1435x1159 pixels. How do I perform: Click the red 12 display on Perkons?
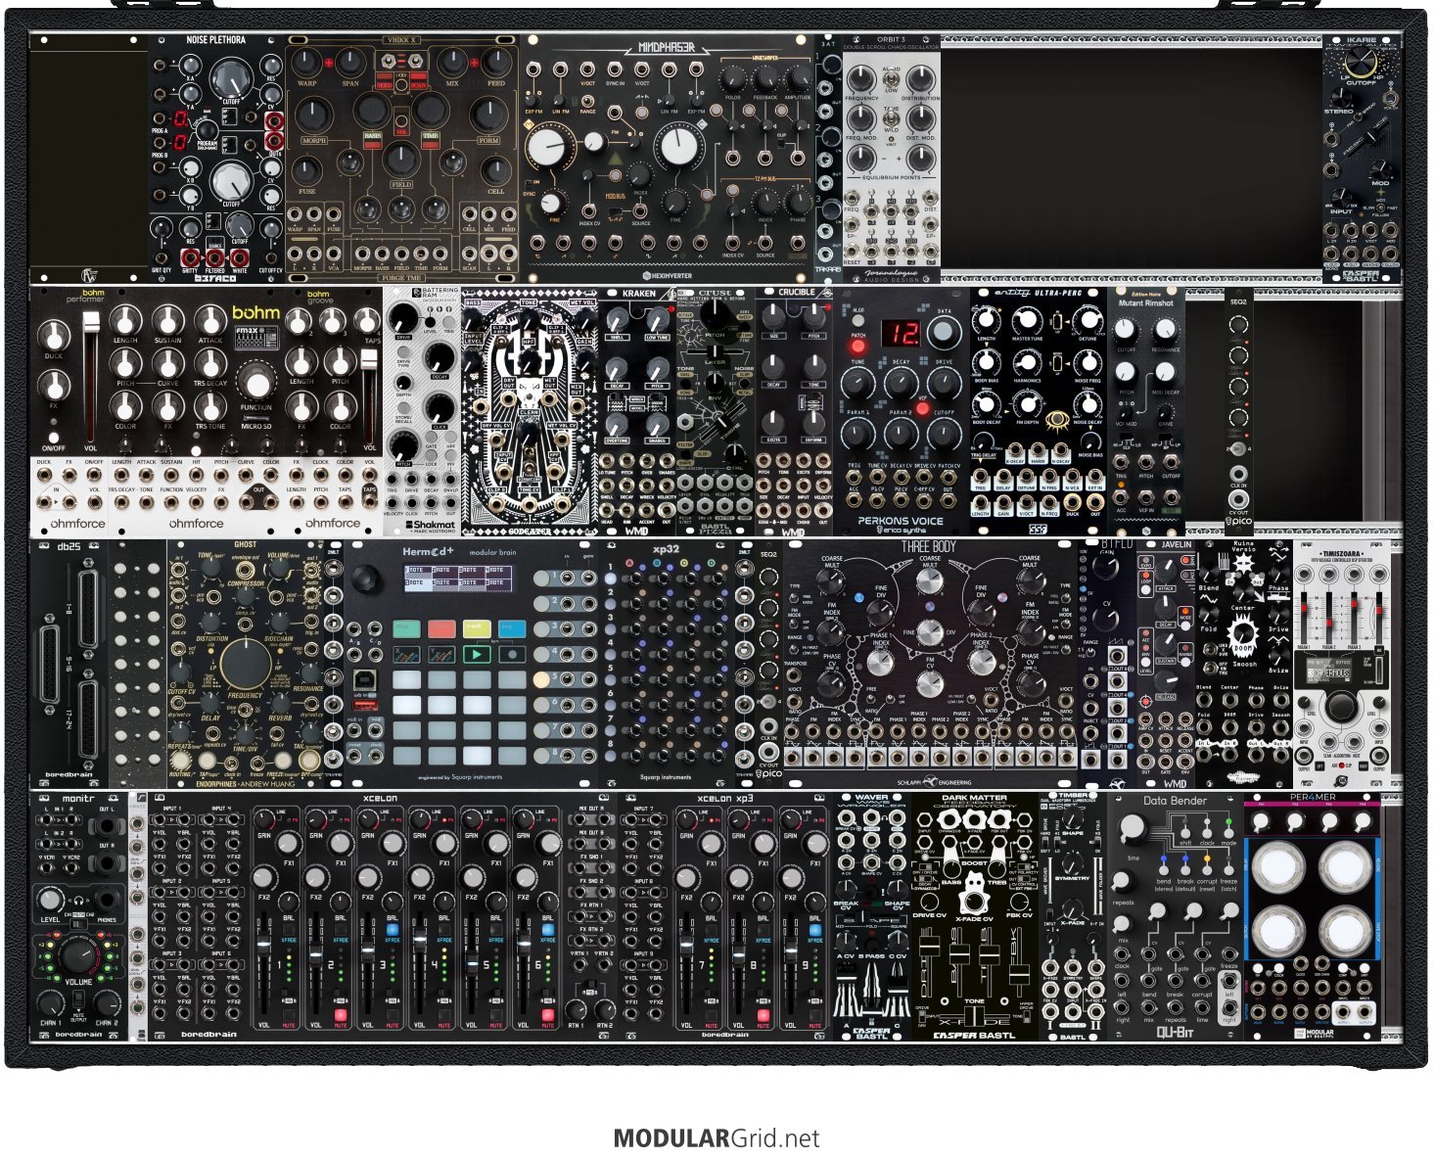tap(903, 334)
